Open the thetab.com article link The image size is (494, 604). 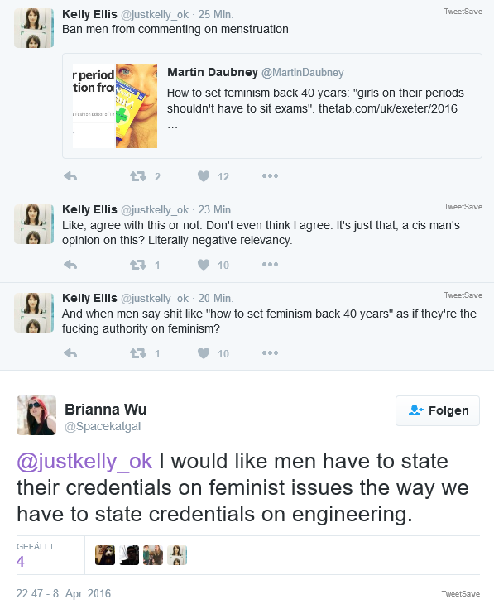pos(387,108)
